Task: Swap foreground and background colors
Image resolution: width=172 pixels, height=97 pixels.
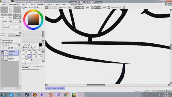Action: [x=44, y=44]
